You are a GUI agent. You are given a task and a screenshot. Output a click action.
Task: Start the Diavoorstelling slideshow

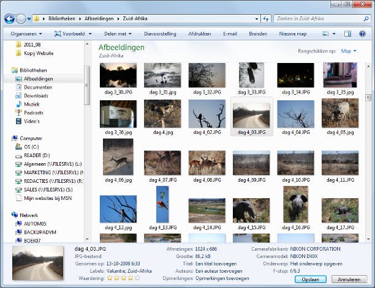pyautogui.click(x=160, y=34)
